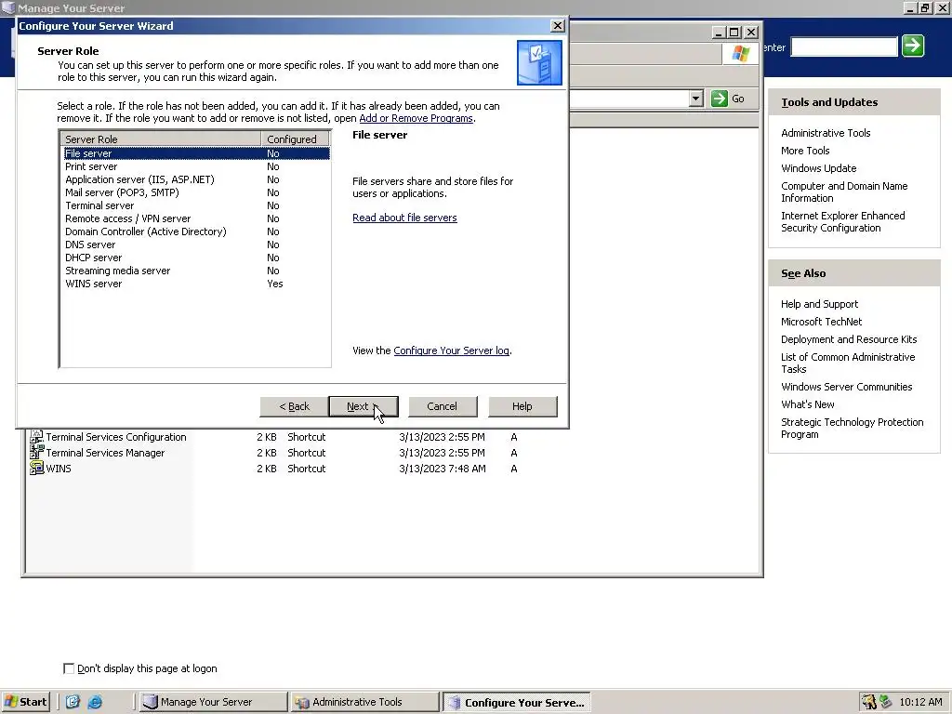Screen dimensions: 952x714
Task: Open List of Common Administrative Tasks
Action: pos(848,364)
